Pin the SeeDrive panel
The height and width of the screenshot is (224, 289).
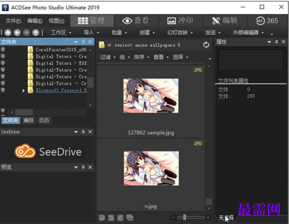click(x=83, y=132)
